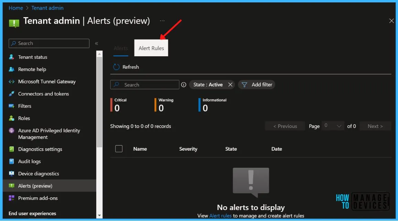Click the Audit logs icon
Screen dimensions: 398x221
tap(11, 161)
